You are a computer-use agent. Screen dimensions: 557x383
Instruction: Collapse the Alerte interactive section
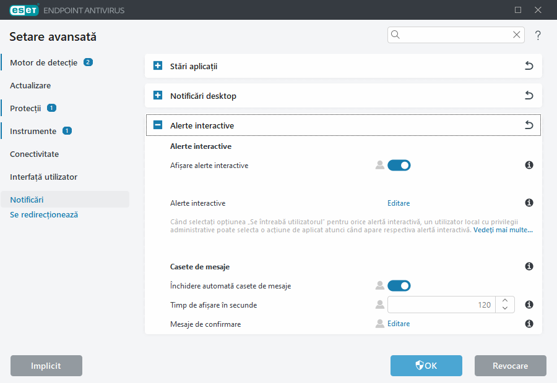(158, 125)
